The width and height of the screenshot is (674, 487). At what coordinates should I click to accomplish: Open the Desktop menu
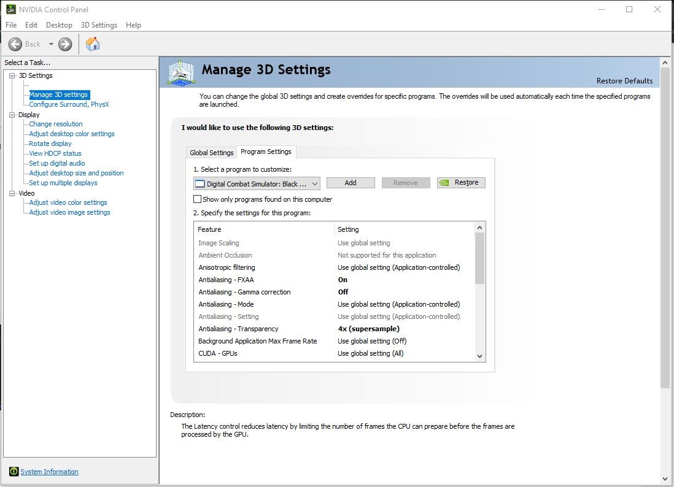tap(59, 25)
